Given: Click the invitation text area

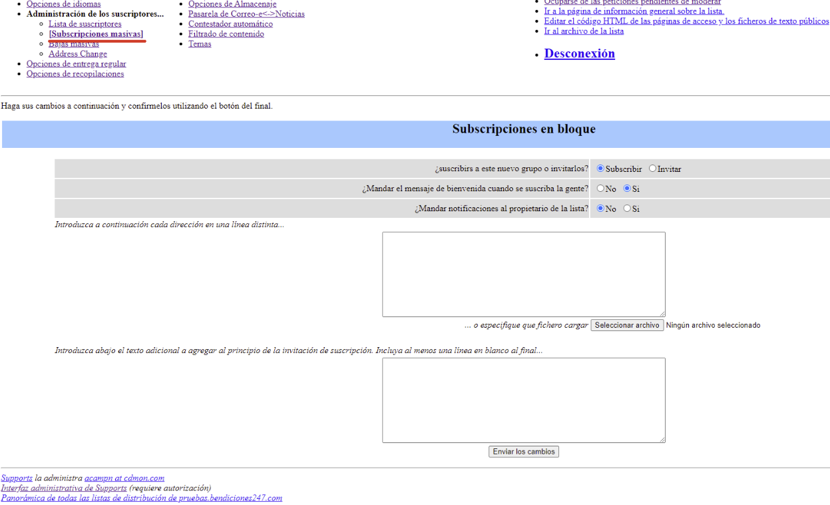Looking at the screenshot, I should click(524, 400).
